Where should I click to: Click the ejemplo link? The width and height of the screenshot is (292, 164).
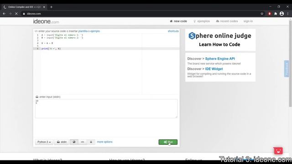95,31
